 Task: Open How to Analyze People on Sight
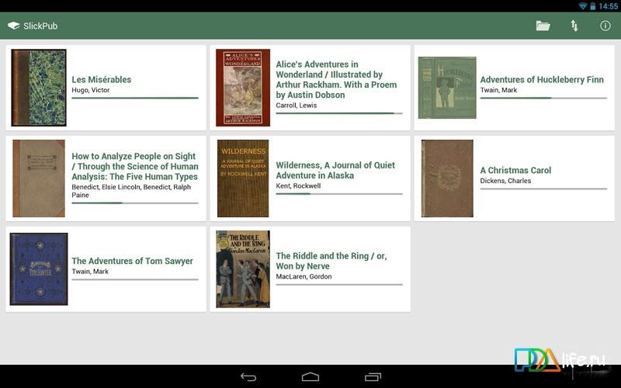(x=134, y=166)
